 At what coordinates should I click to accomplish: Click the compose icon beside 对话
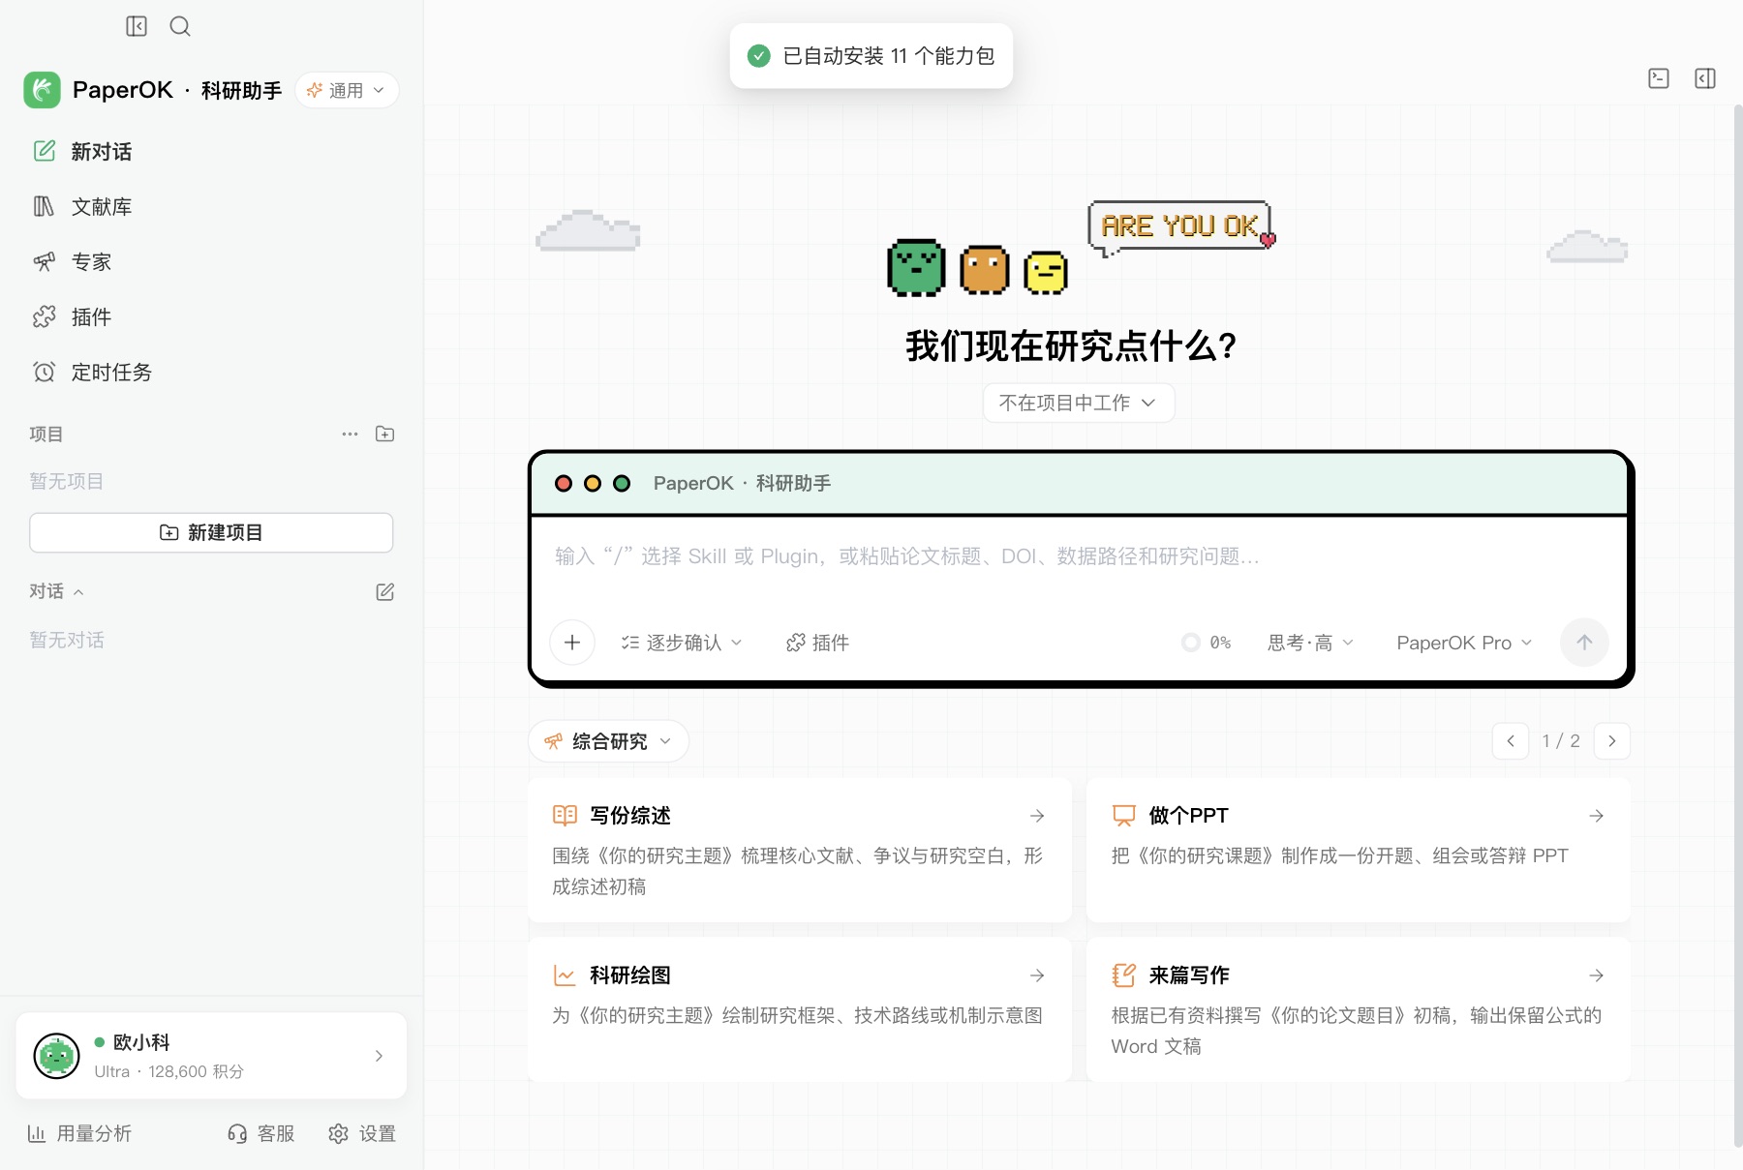pyautogui.click(x=384, y=591)
